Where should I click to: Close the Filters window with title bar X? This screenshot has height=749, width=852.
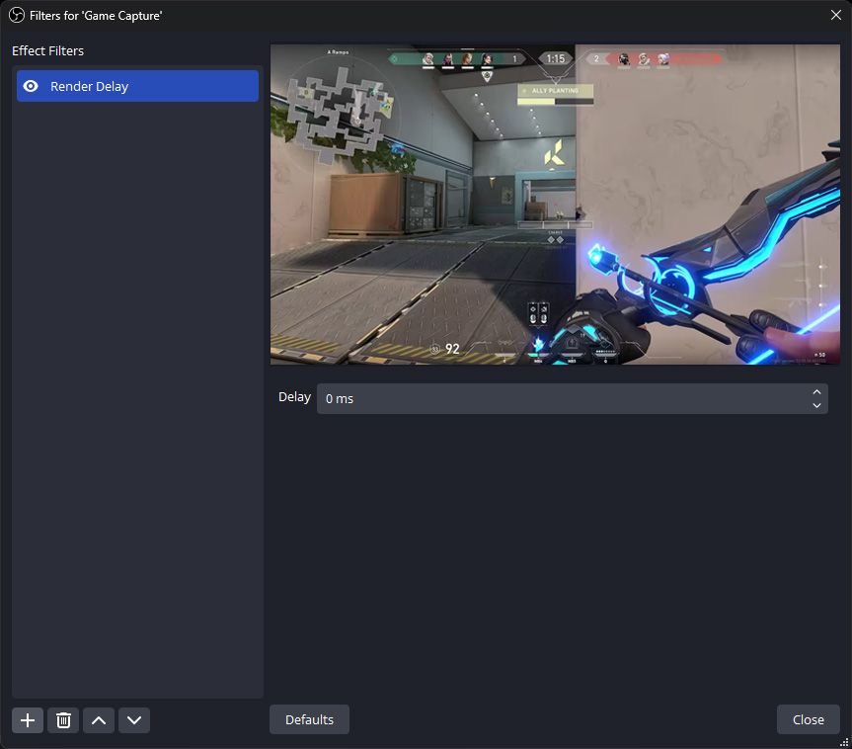pos(835,15)
